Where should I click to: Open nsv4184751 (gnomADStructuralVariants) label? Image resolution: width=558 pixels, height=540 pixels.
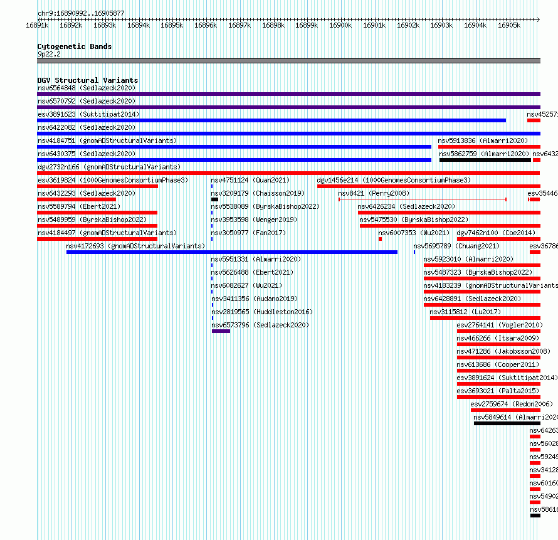tap(107, 140)
